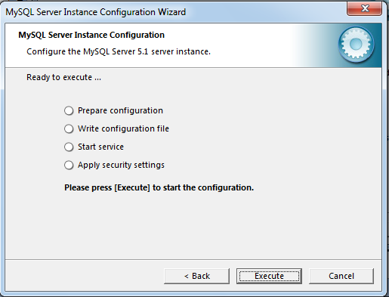Select the Write configuration file step circle
389x297 pixels.
tap(69, 128)
